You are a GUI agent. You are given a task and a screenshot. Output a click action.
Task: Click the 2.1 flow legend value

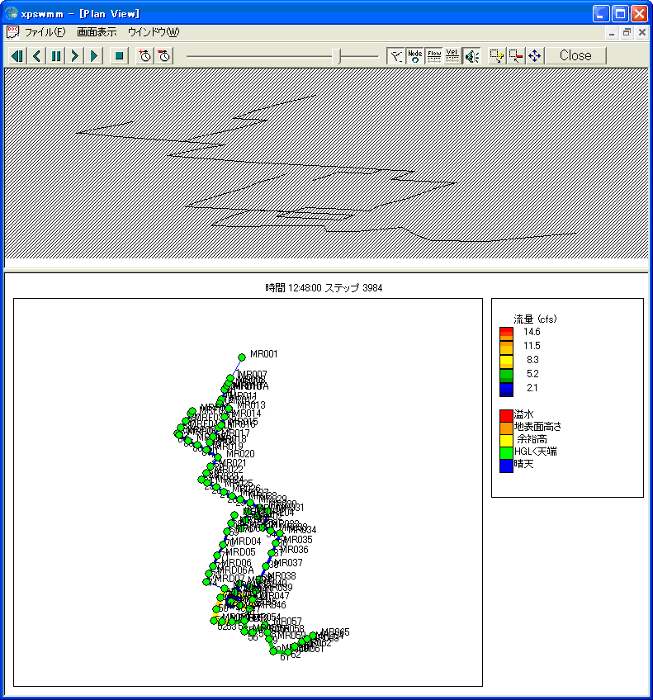[x=532, y=388]
